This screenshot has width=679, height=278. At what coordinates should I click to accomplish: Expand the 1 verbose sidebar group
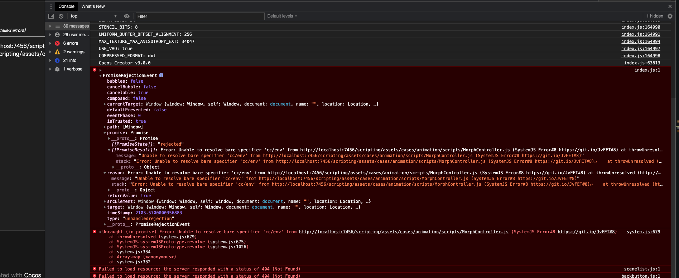pos(50,69)
